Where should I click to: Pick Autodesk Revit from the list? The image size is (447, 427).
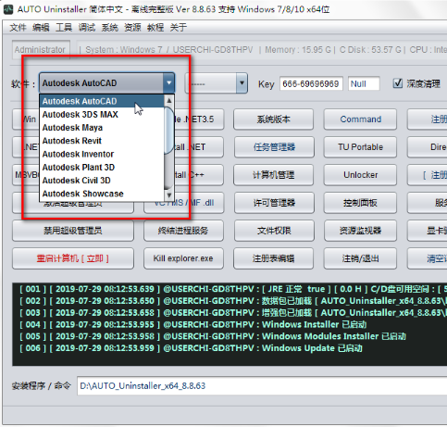102,141
